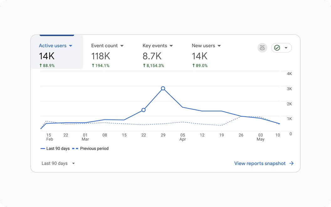Viewport: 331px width, 207px height.
Task: Click the 8.7K Key events value
Action: point(152,56)
